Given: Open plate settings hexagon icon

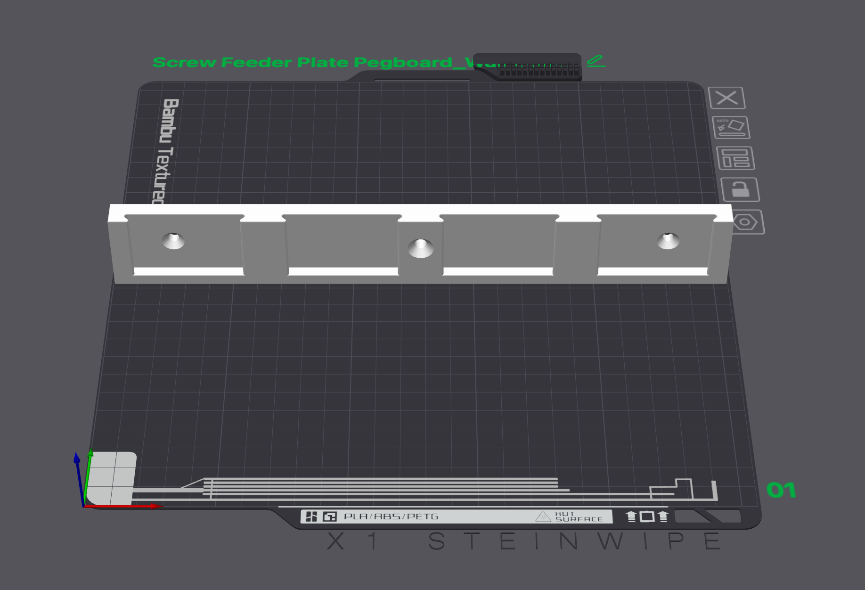Looking at the screenshot, I should tap(746, 221).
